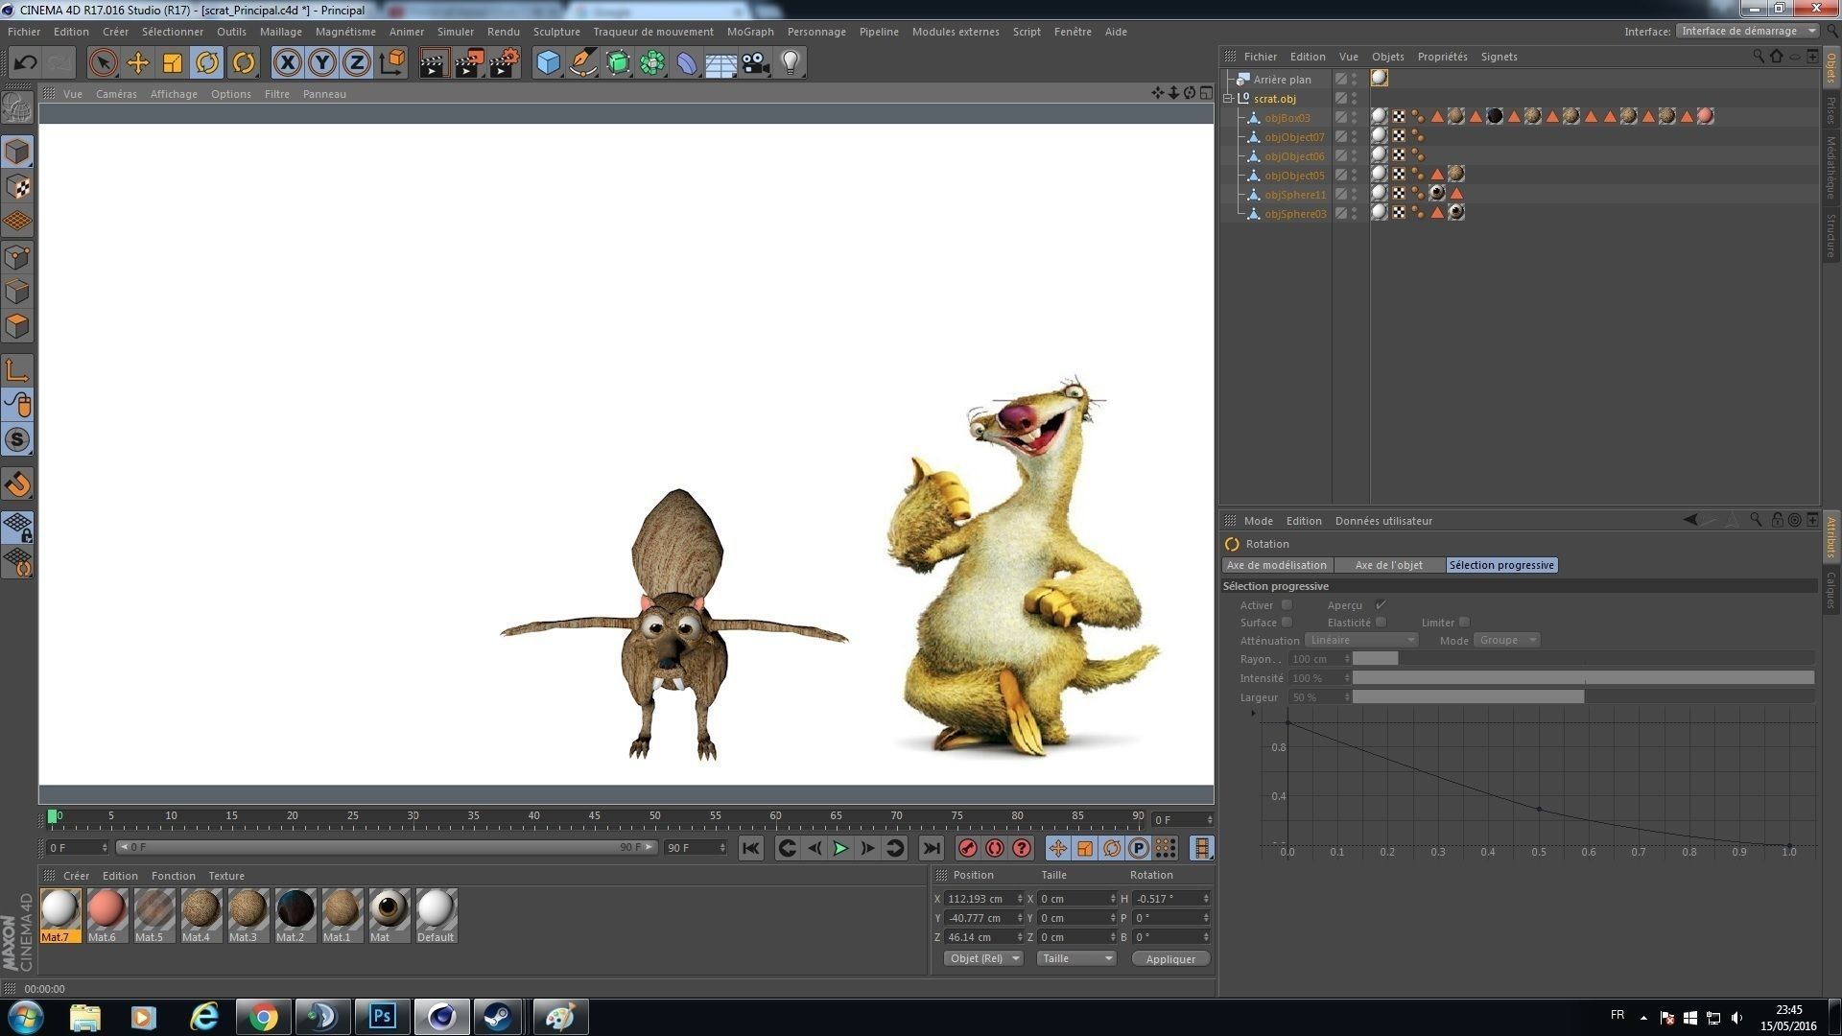Select the Mat.6 material swatch
Viewport: 1842px width, 1036px height.
tap(106, 916)
